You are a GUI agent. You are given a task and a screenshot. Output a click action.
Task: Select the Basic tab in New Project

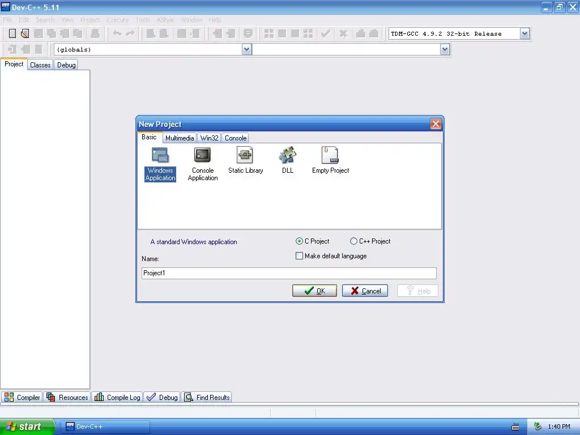(x=149, y=137)
